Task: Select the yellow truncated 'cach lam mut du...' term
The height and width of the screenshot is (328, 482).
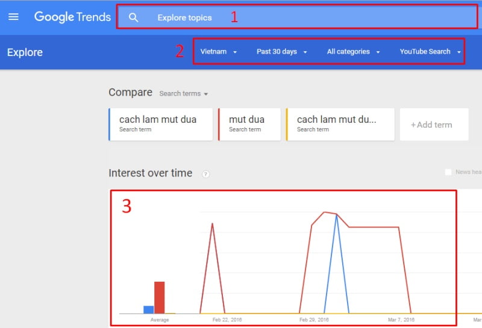Action: (x=340, y=124)
